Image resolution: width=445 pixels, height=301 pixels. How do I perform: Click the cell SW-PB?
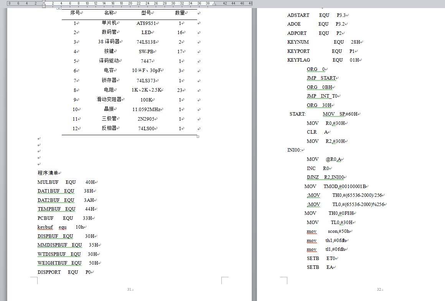click(147, 52)
